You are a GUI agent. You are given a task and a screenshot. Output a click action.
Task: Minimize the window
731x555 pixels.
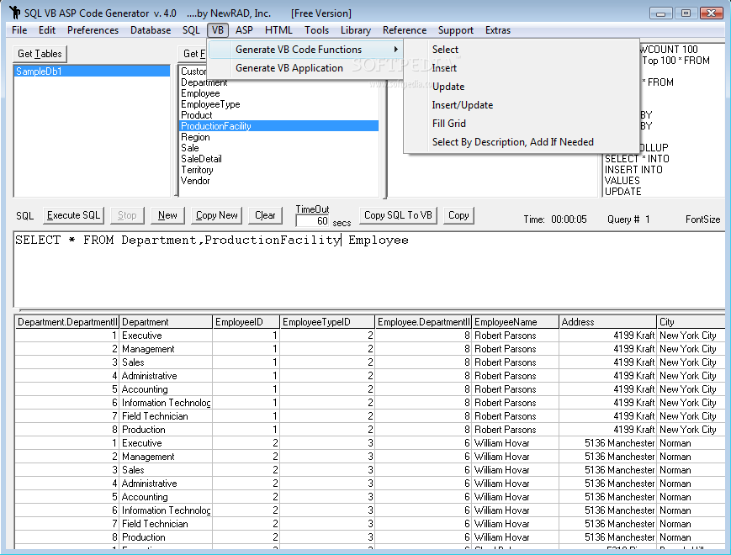[x=660, y=13]
